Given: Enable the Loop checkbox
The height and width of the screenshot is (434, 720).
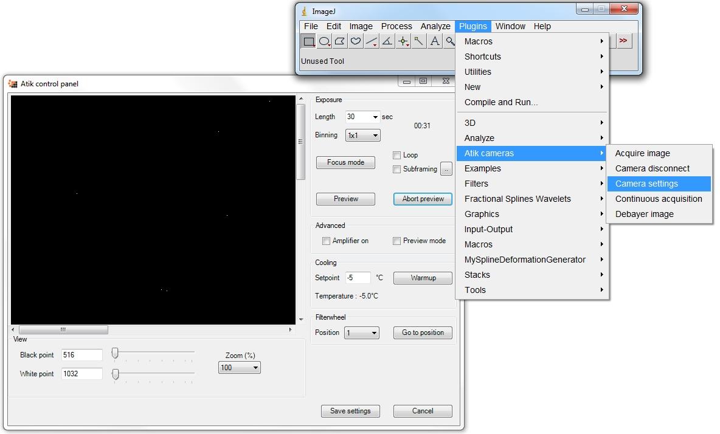Looking at the screenshot, I should pyautogui.click(x=398, y=155).
